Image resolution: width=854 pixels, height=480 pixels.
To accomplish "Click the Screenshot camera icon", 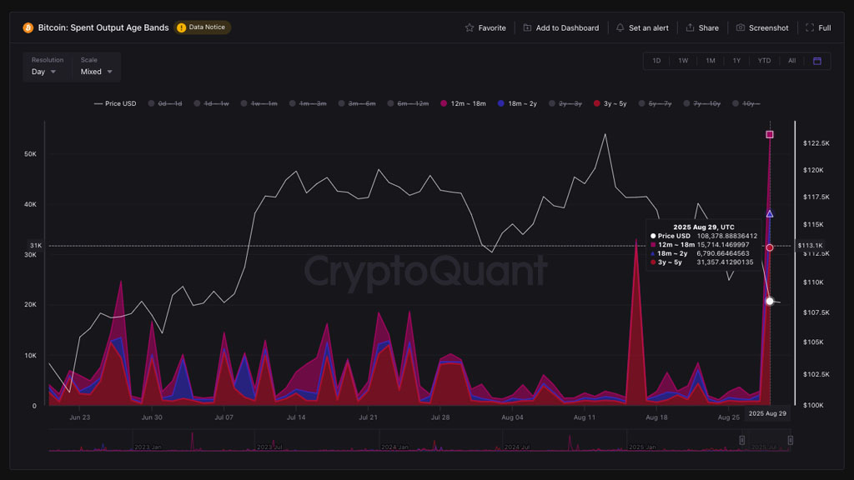I will [741, 27].
